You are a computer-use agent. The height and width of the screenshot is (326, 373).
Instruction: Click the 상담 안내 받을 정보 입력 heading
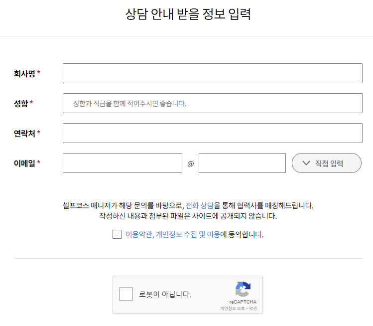(x=188, y=14)
